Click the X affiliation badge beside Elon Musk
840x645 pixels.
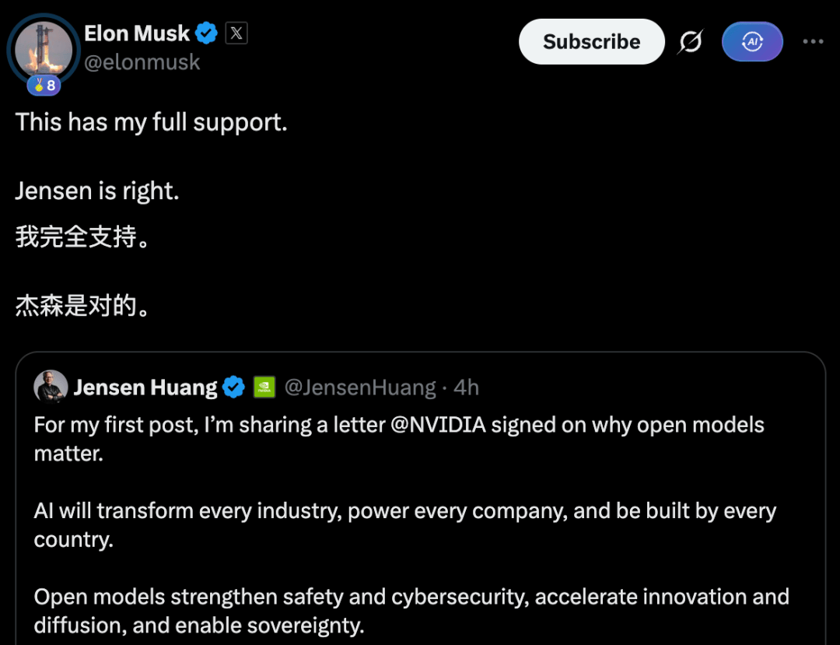click(236, 33)
